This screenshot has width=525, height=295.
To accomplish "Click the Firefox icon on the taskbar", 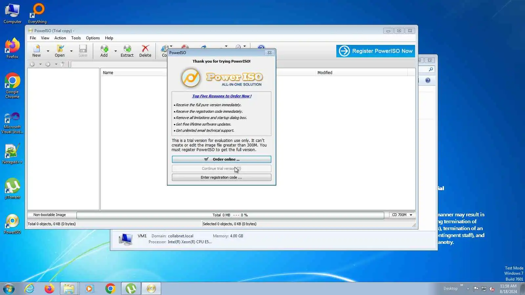I will point(50,289).
